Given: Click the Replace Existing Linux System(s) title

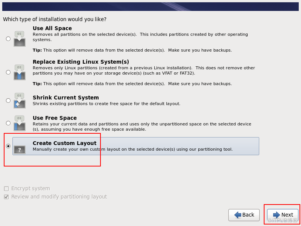Looking at the screenshot, I should point(81,62).
